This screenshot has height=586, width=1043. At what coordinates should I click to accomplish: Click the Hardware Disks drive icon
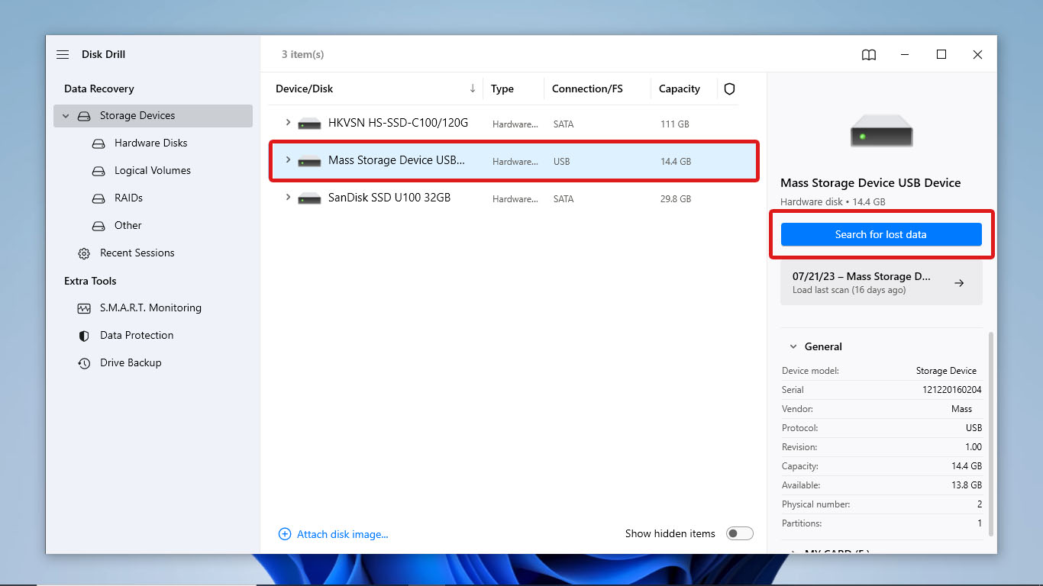tap(98, 143)
